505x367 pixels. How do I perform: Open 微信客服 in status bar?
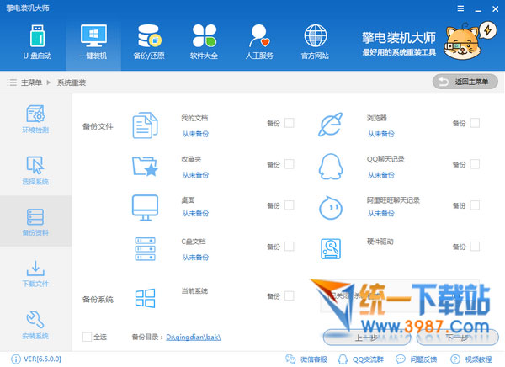306,359
